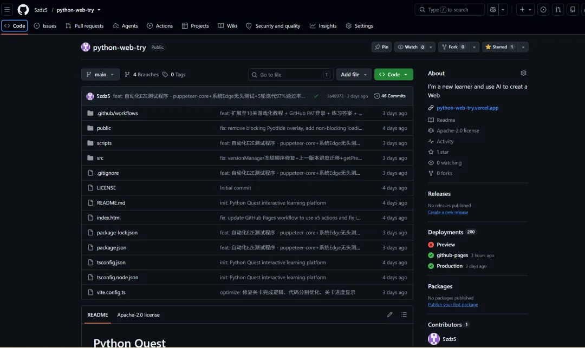Viewport: 585px width, 348px height.
Task: Open the green Code clone dropdown
Action: (x=394, y=75)
